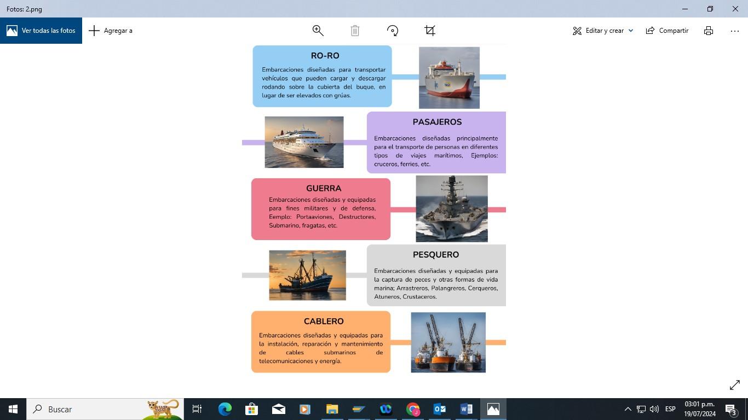Click the active Photos app taskbar icon
This screenshot has width=748, height=420.
coord(493,409)
